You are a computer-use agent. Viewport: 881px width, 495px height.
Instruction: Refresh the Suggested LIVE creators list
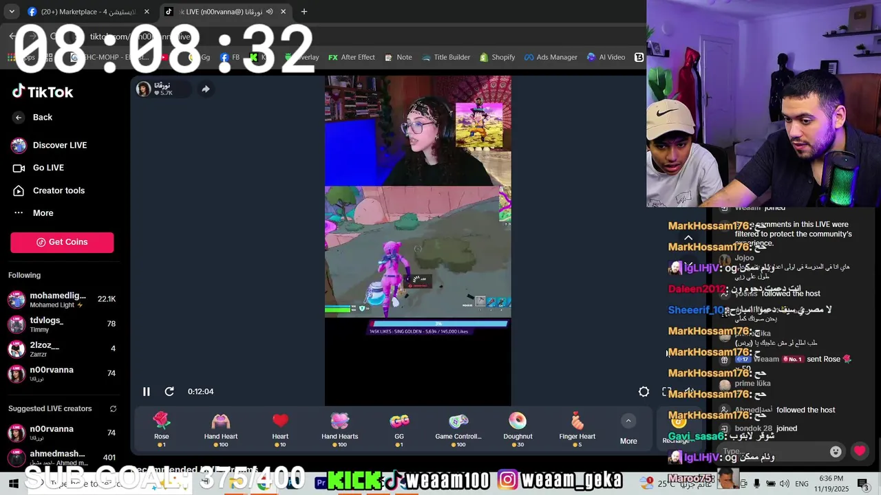point(113,408)
